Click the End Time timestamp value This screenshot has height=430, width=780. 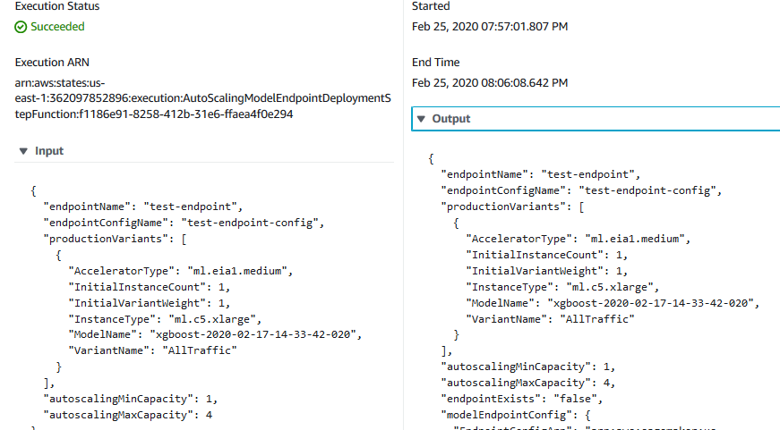(490, 83)
